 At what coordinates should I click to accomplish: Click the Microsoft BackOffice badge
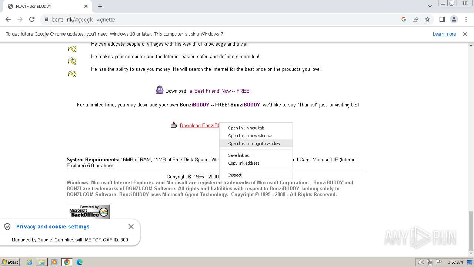(89, 211)
